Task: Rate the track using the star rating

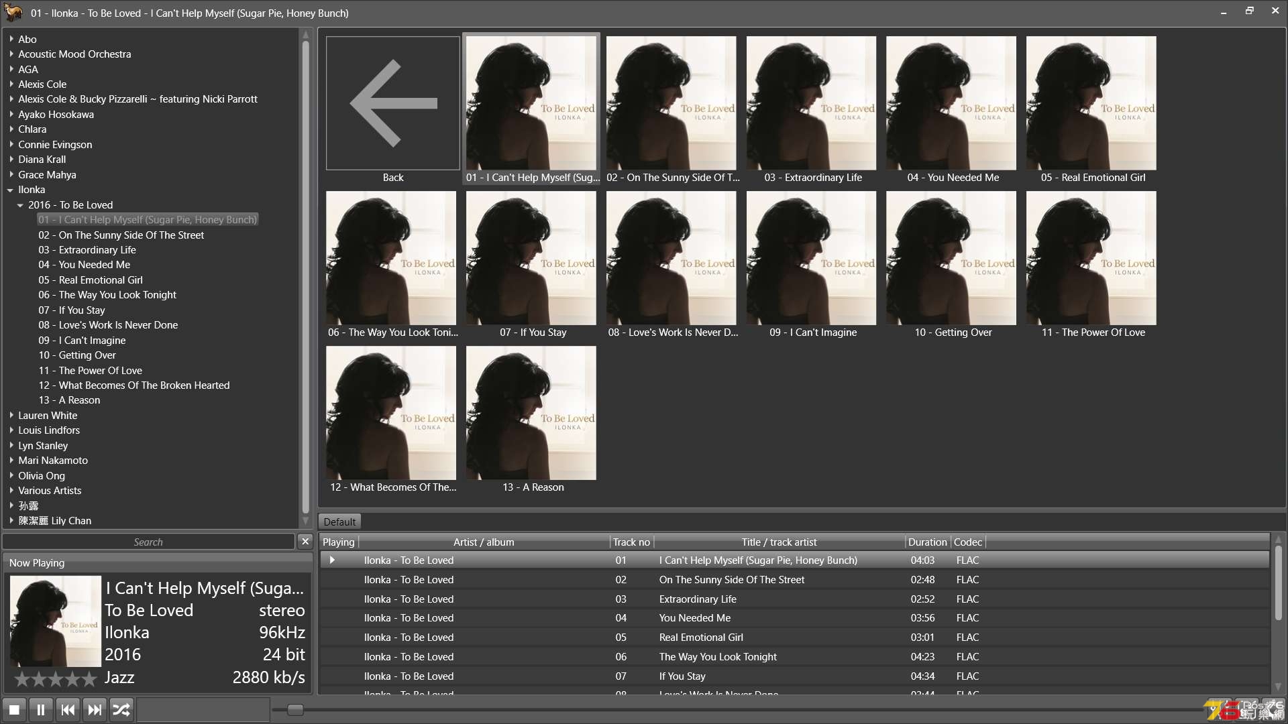Action: 56,678
